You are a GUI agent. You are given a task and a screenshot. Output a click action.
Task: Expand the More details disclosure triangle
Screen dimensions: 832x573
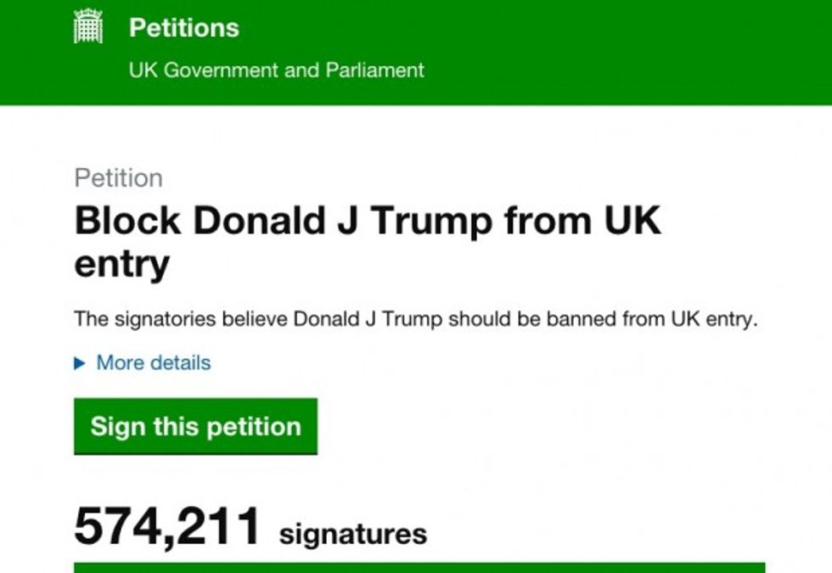click(80, 363)
